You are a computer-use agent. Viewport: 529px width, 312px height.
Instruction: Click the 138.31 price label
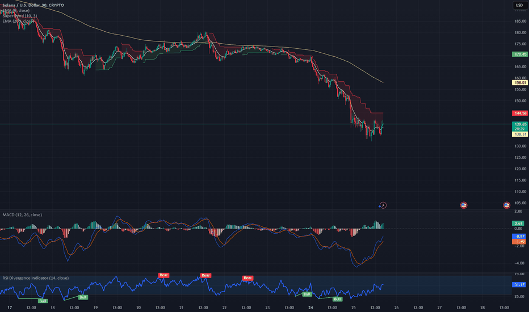(520, 134)
